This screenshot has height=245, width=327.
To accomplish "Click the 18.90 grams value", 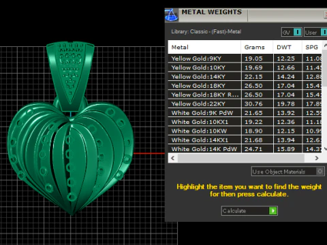I will [253, 131].
